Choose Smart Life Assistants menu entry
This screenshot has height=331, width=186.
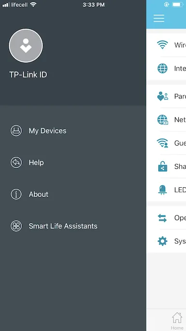point(63,226)
